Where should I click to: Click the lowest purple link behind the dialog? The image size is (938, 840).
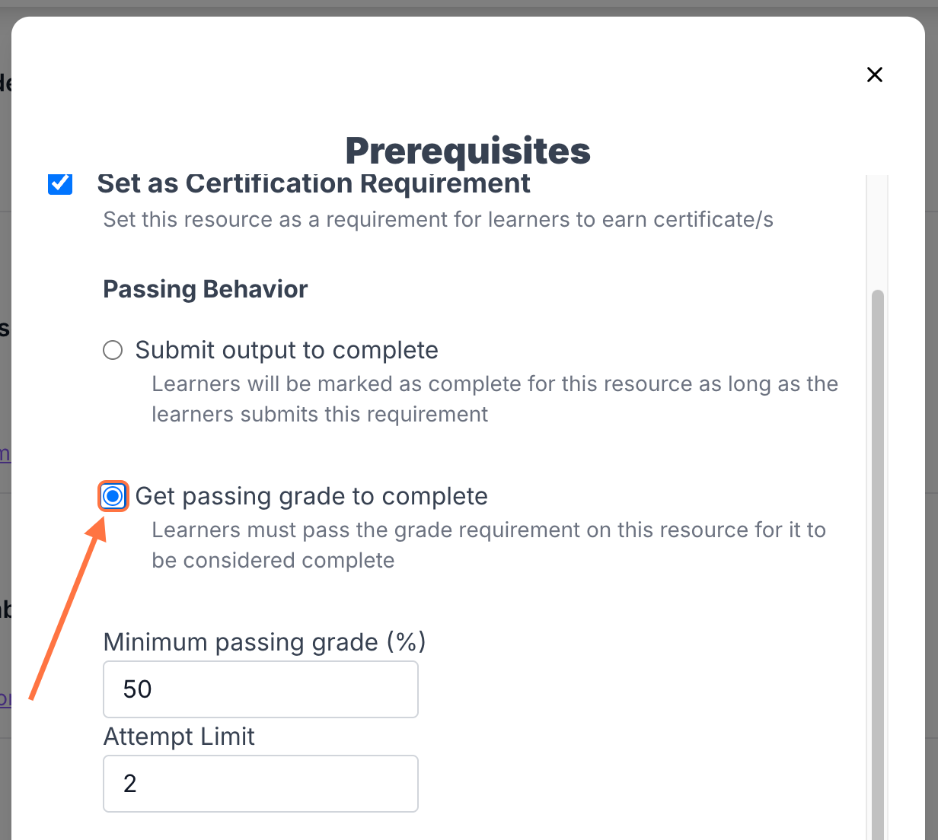click(5, 698)
